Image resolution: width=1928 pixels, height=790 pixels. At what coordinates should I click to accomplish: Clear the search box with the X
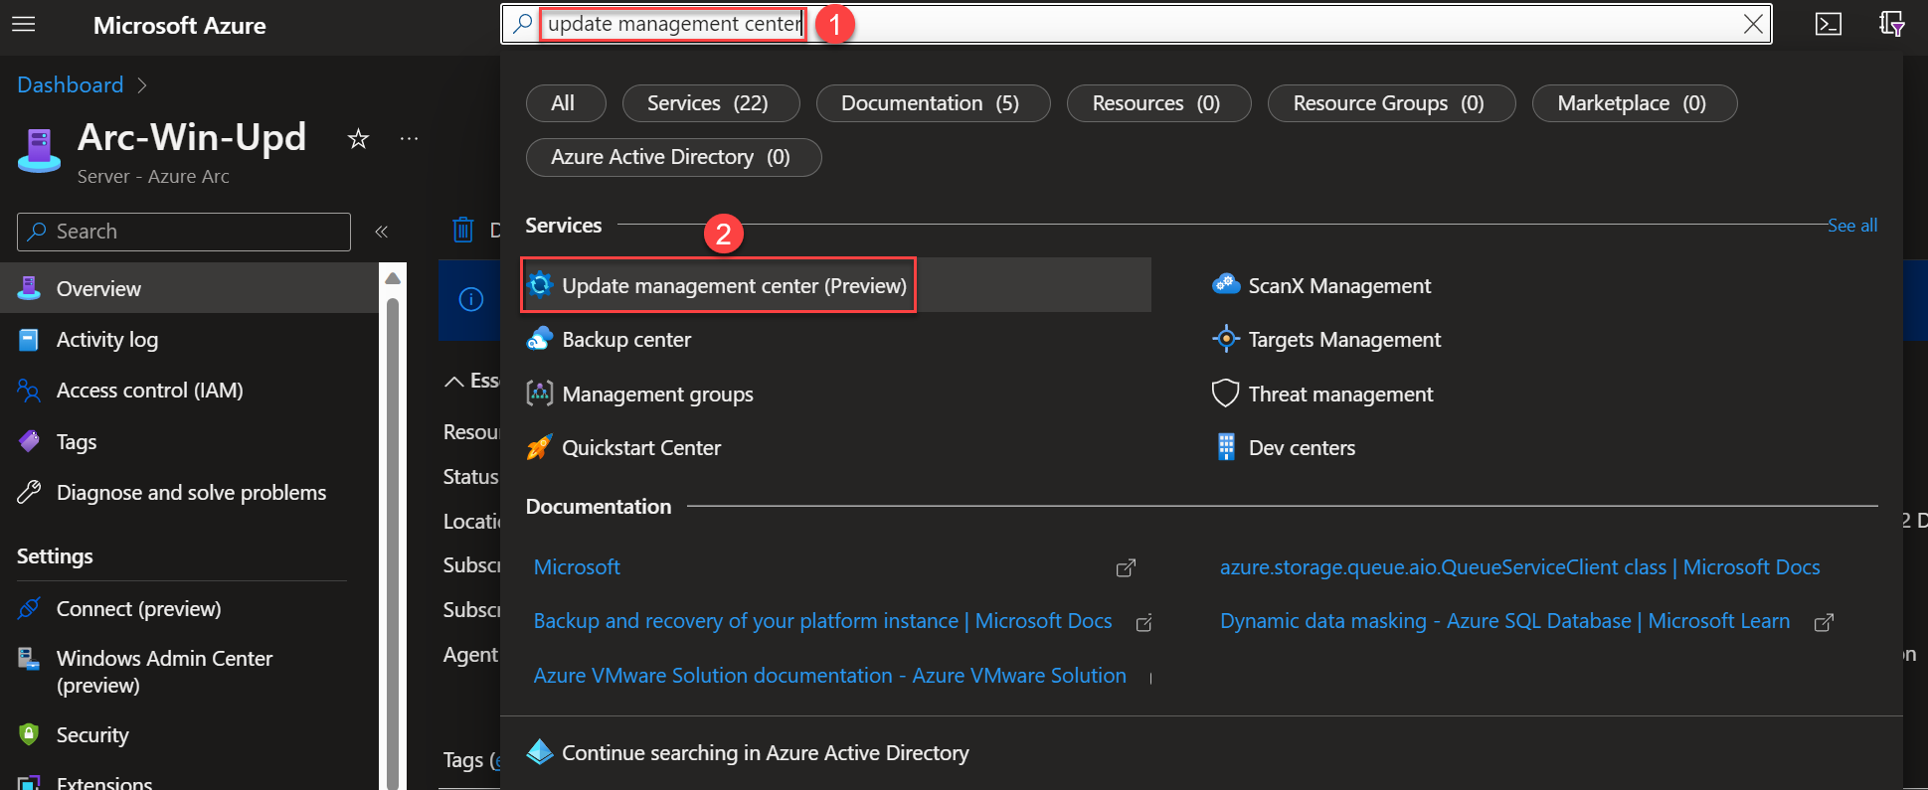1753,24
